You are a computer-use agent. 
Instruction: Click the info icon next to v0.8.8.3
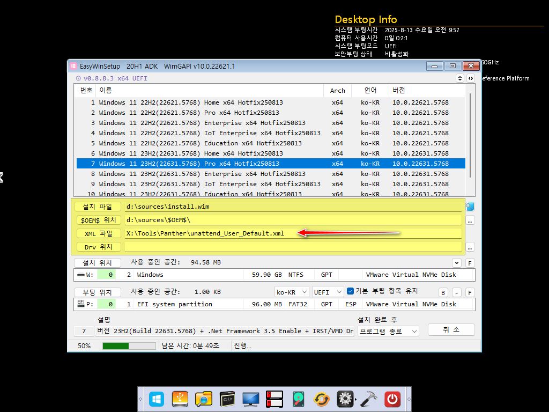(x=78, y=78)
